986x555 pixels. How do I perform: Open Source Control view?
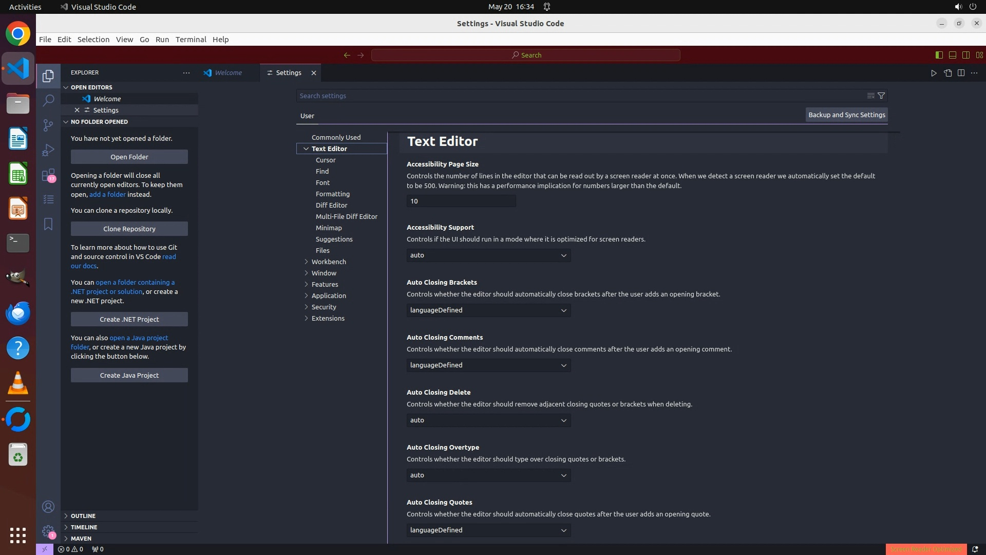pos(48,125)
